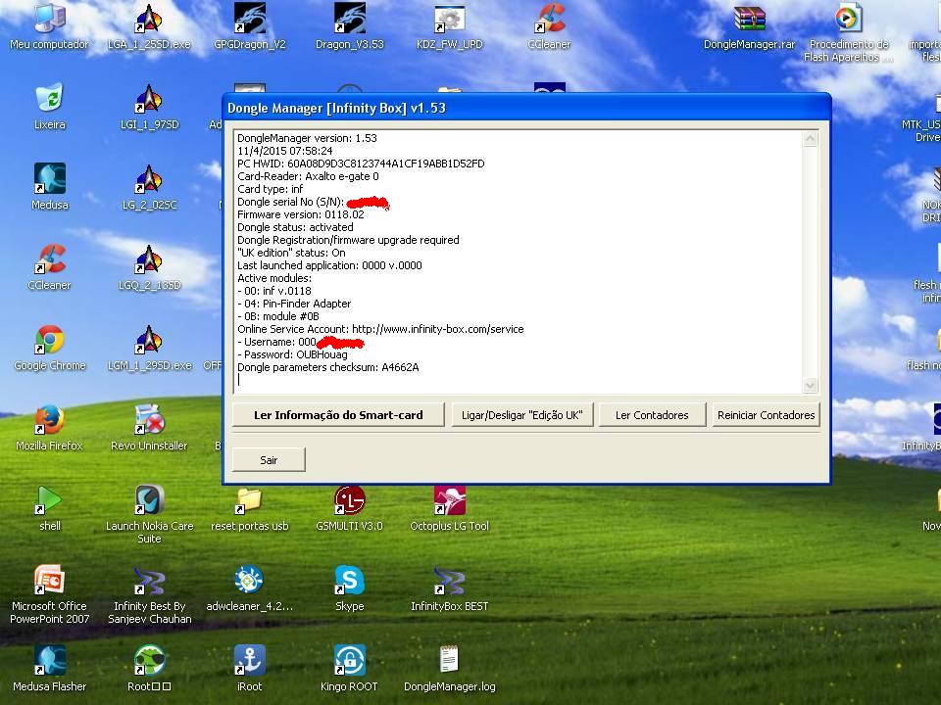Launch LG_2_02SC shortcut
The image size is (941, 705).
point(149,187)
